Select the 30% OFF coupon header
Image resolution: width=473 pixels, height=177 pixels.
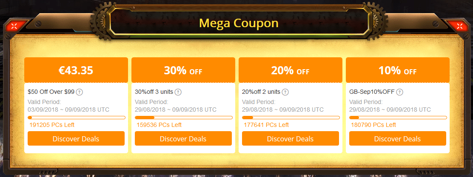click(x=183, y=70)
